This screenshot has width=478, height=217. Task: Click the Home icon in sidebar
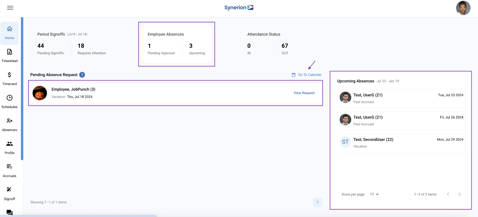10,29
